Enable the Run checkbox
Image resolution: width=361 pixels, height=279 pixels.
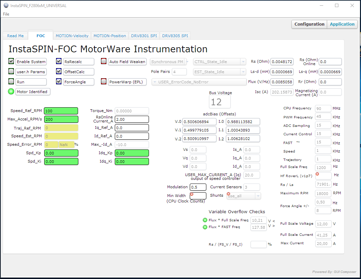[x=11, y=81]
